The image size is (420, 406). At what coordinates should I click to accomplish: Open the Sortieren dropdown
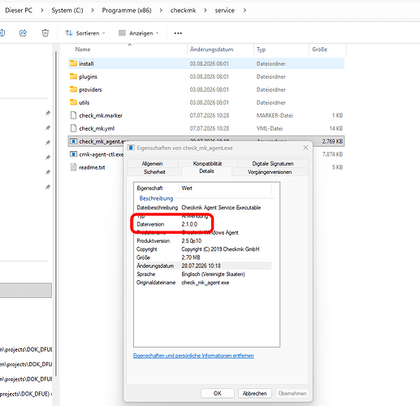tap(85, 33)
